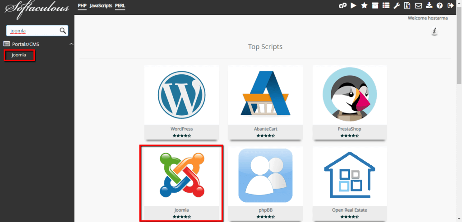Click the Portals/CMS category label

pos(26,44)
